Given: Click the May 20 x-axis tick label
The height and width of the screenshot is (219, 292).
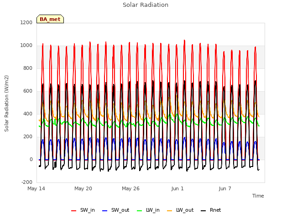Looking at the screenshot, I should [83, 188].
